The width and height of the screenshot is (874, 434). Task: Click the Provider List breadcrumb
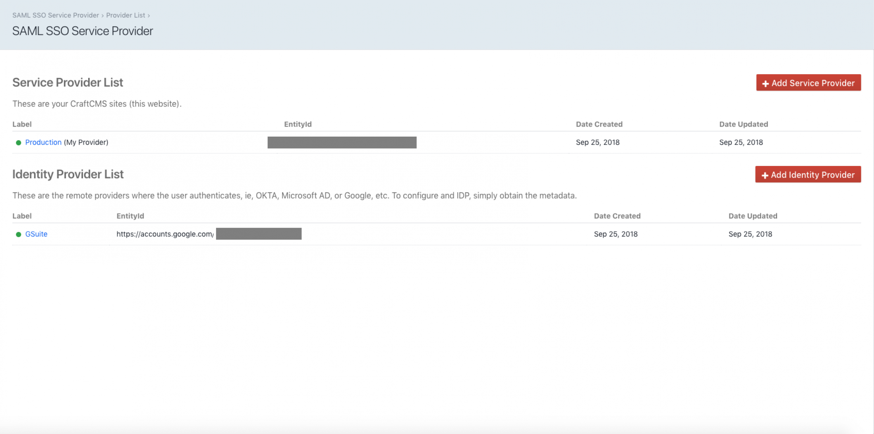(x=126, y=15)
